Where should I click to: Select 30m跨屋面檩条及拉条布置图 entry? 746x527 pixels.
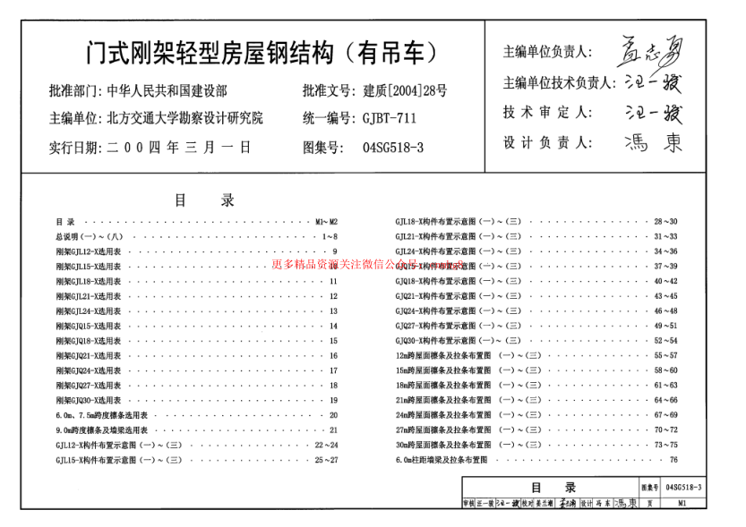445,444
